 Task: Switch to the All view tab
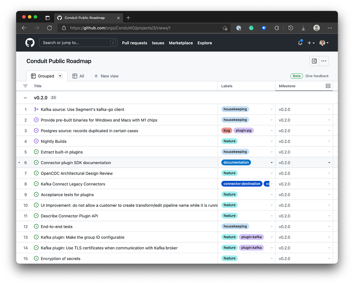tap(78, 76)
